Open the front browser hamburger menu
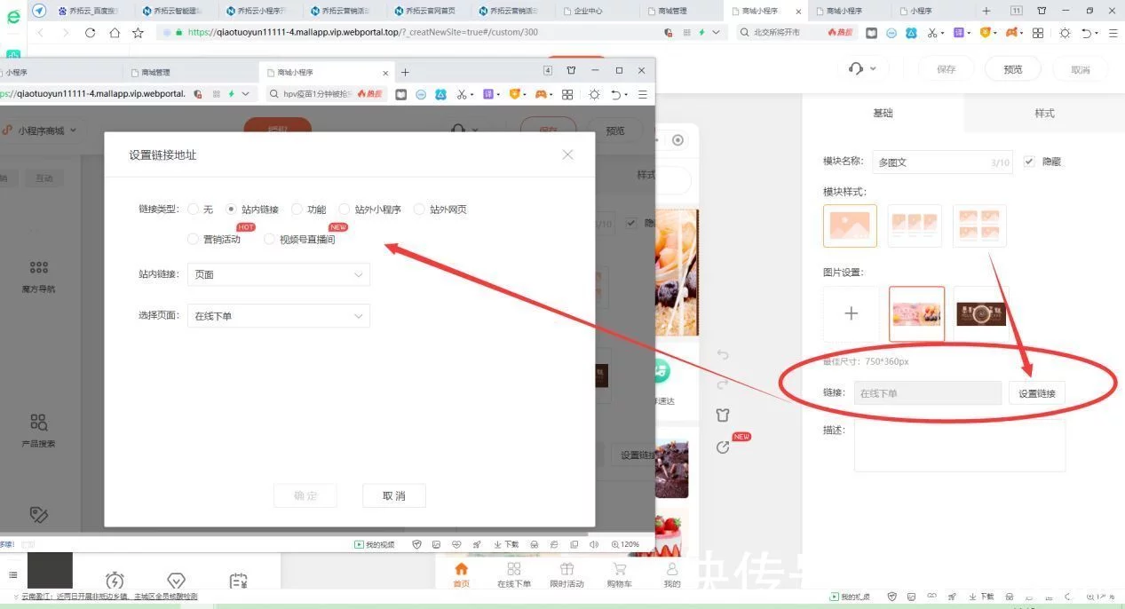1125x609 pixels. [x=643, y=93]
